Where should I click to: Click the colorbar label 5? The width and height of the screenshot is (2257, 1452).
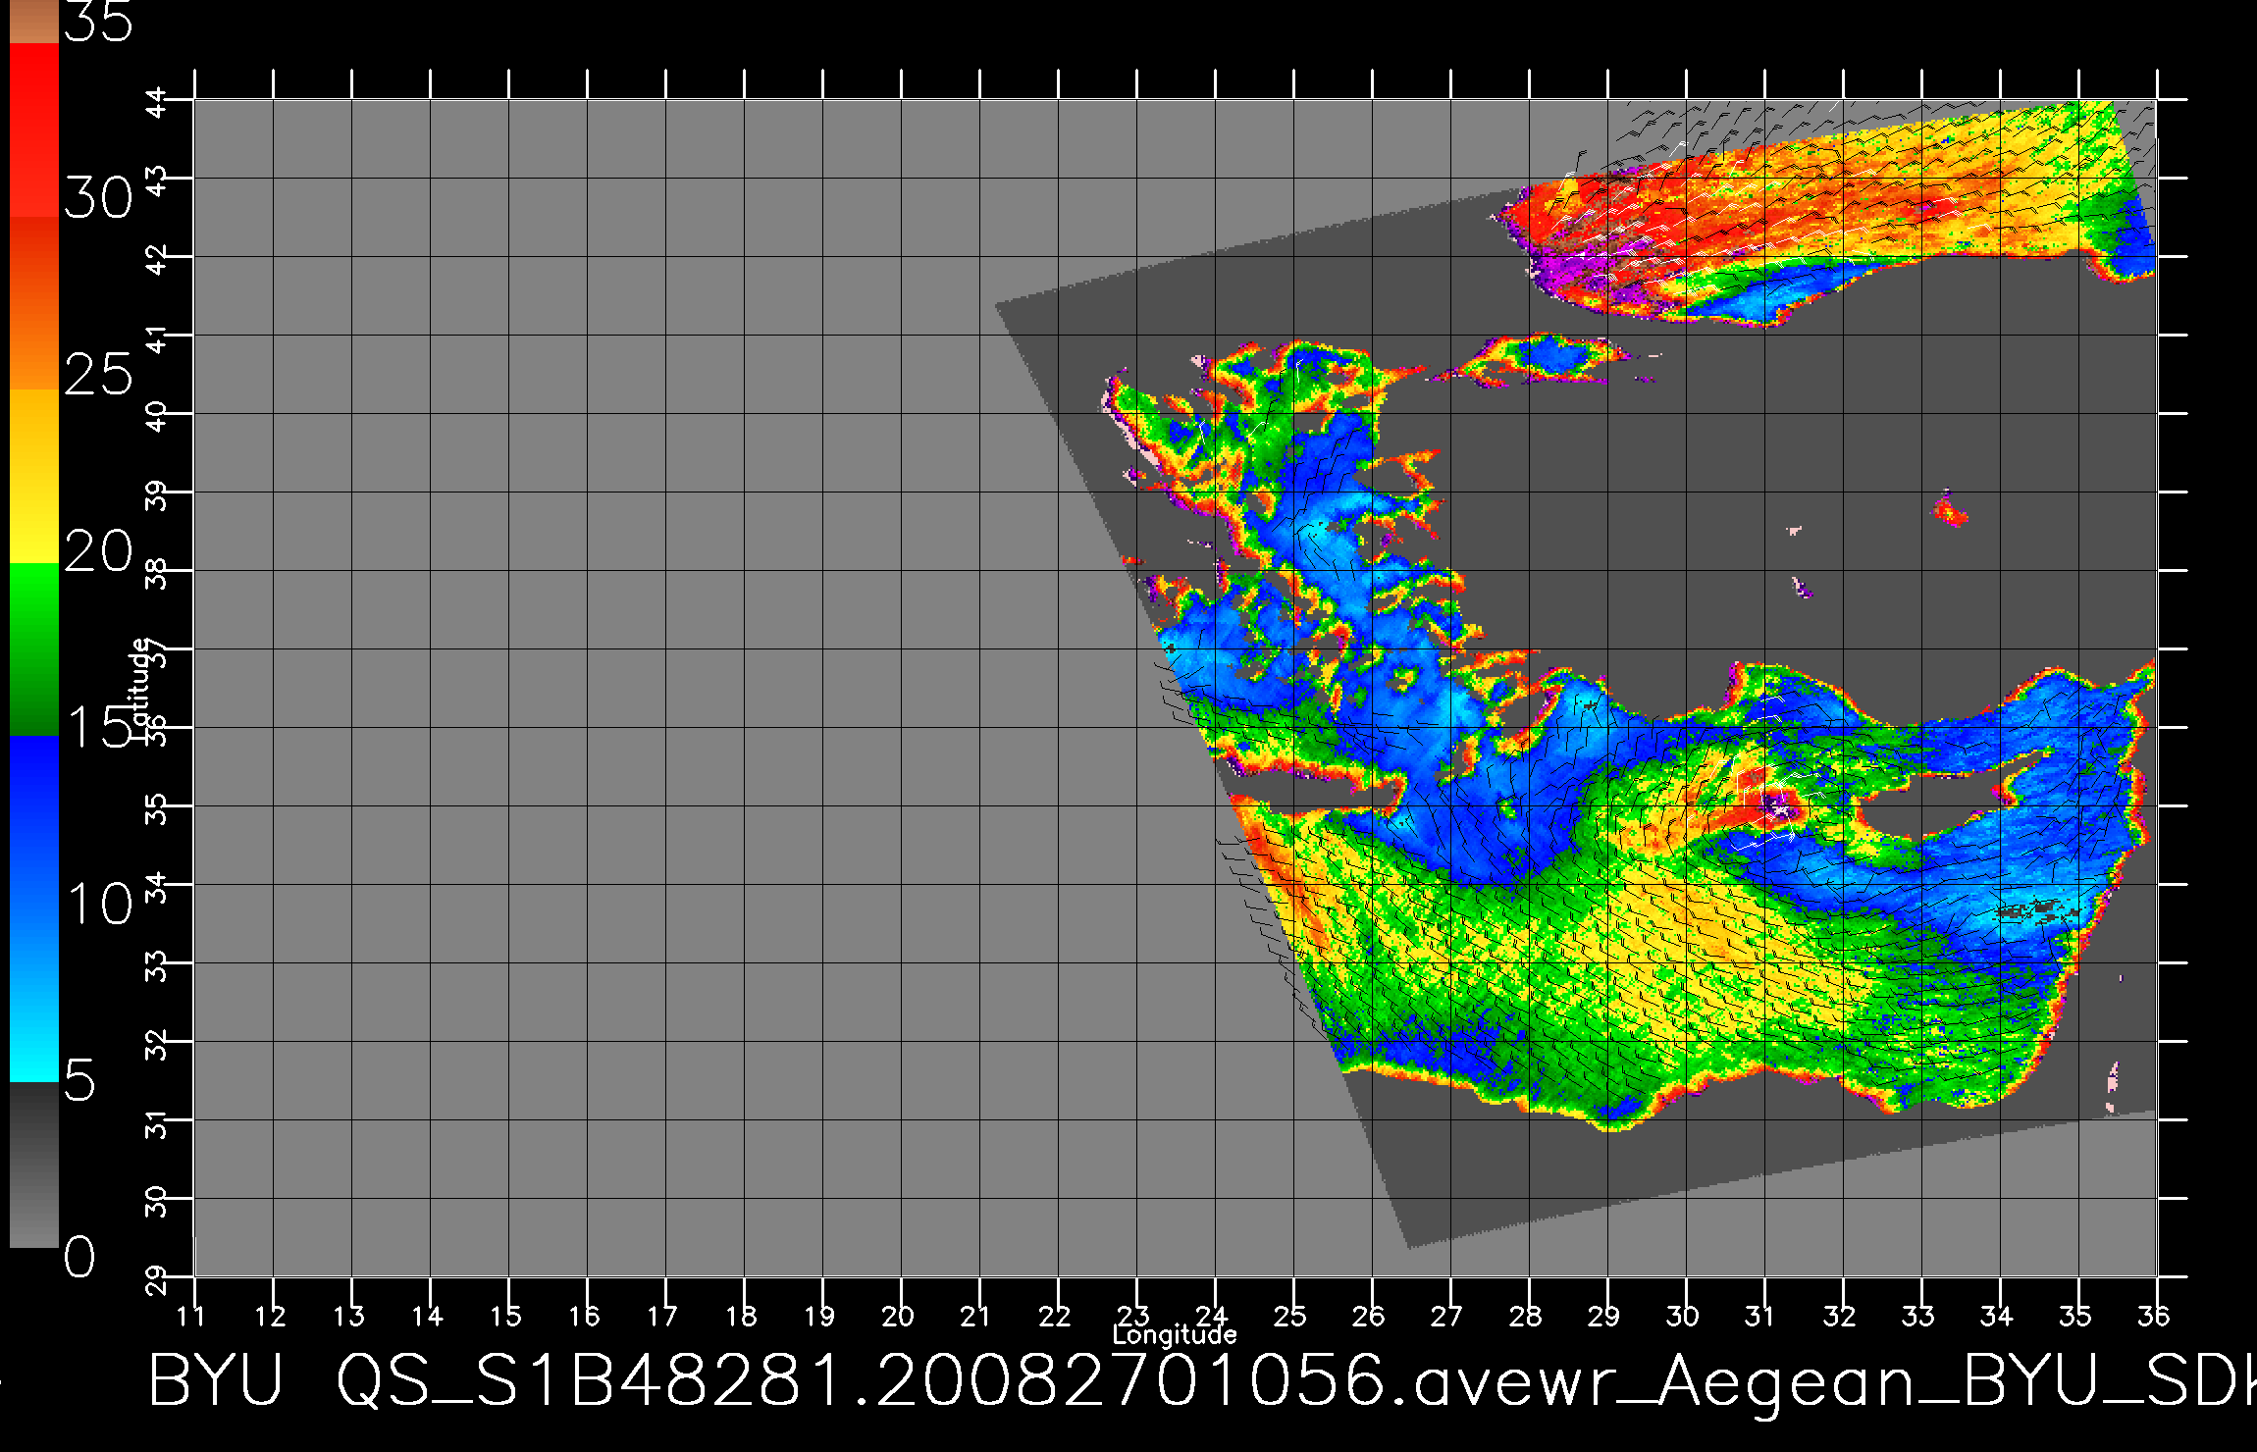tap(80, 1080)
